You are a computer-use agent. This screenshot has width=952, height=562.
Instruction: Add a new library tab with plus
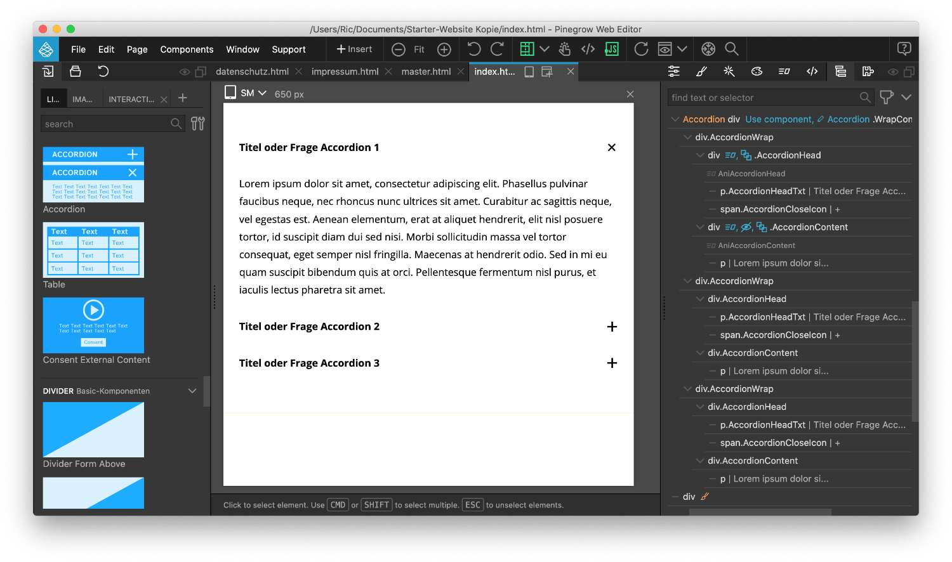pos(183,98)
